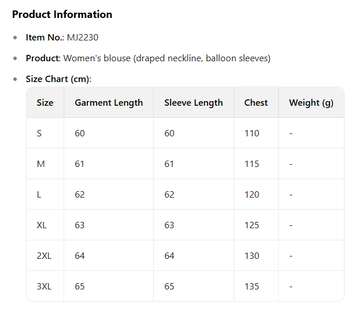Click the chest value 125
Viewport: 359px width, 312px height.
(x=251, y=225)
